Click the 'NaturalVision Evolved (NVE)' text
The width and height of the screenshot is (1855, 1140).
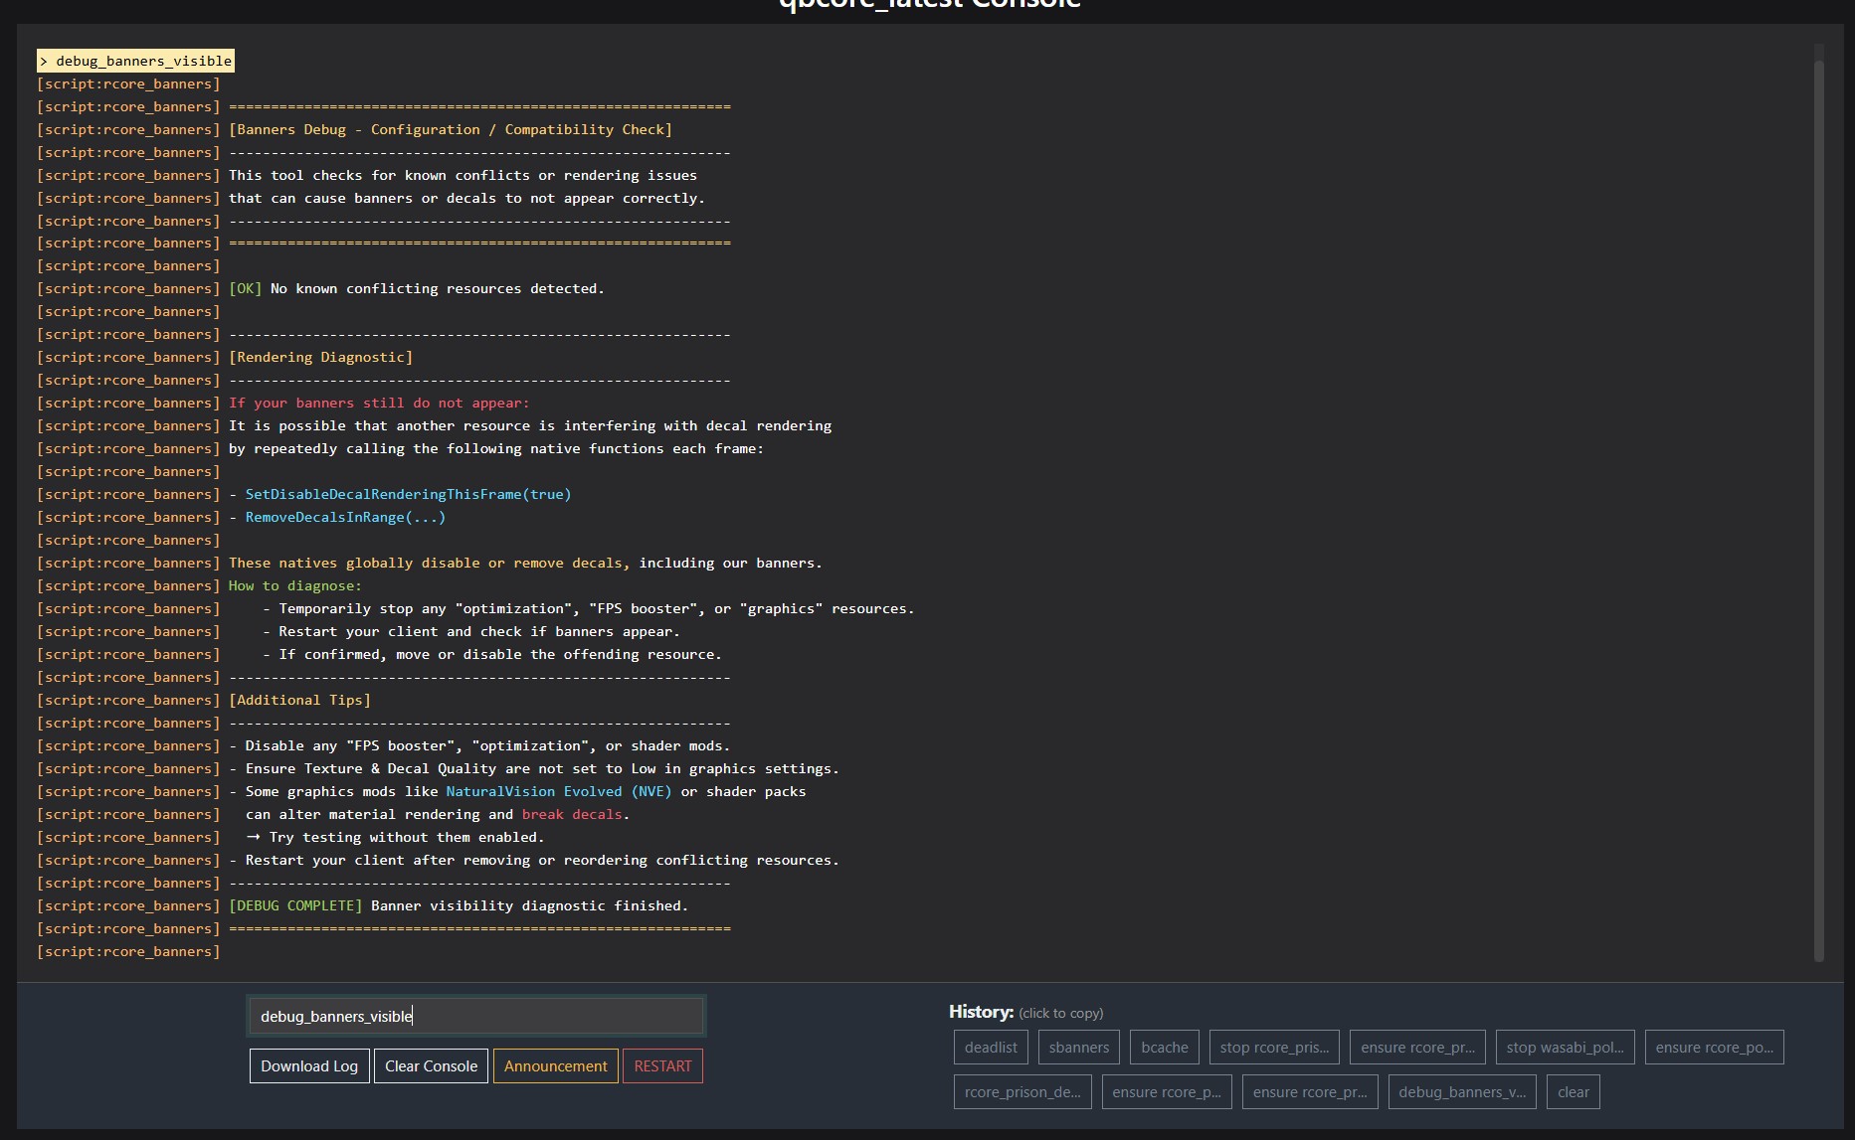pyautogui.click(x=558, y=791)
